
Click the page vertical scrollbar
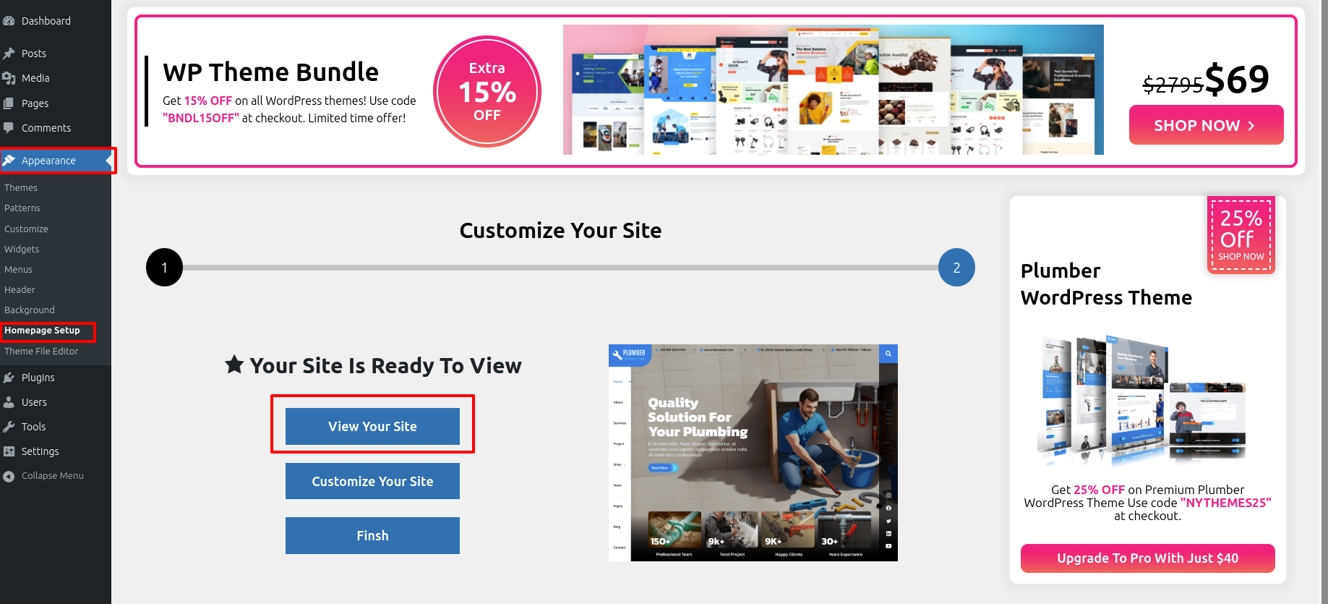[1324, 302]
